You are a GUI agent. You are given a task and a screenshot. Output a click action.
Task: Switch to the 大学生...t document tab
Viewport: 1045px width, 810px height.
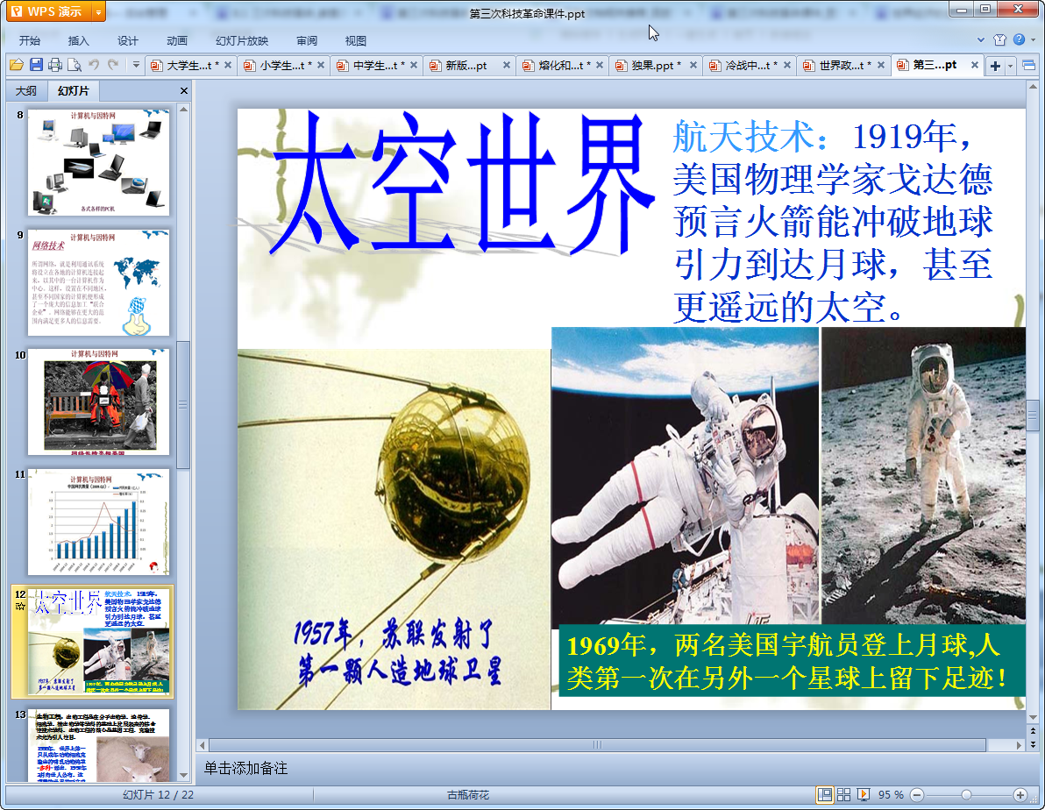pyautogui.click(x=186, y=66)
